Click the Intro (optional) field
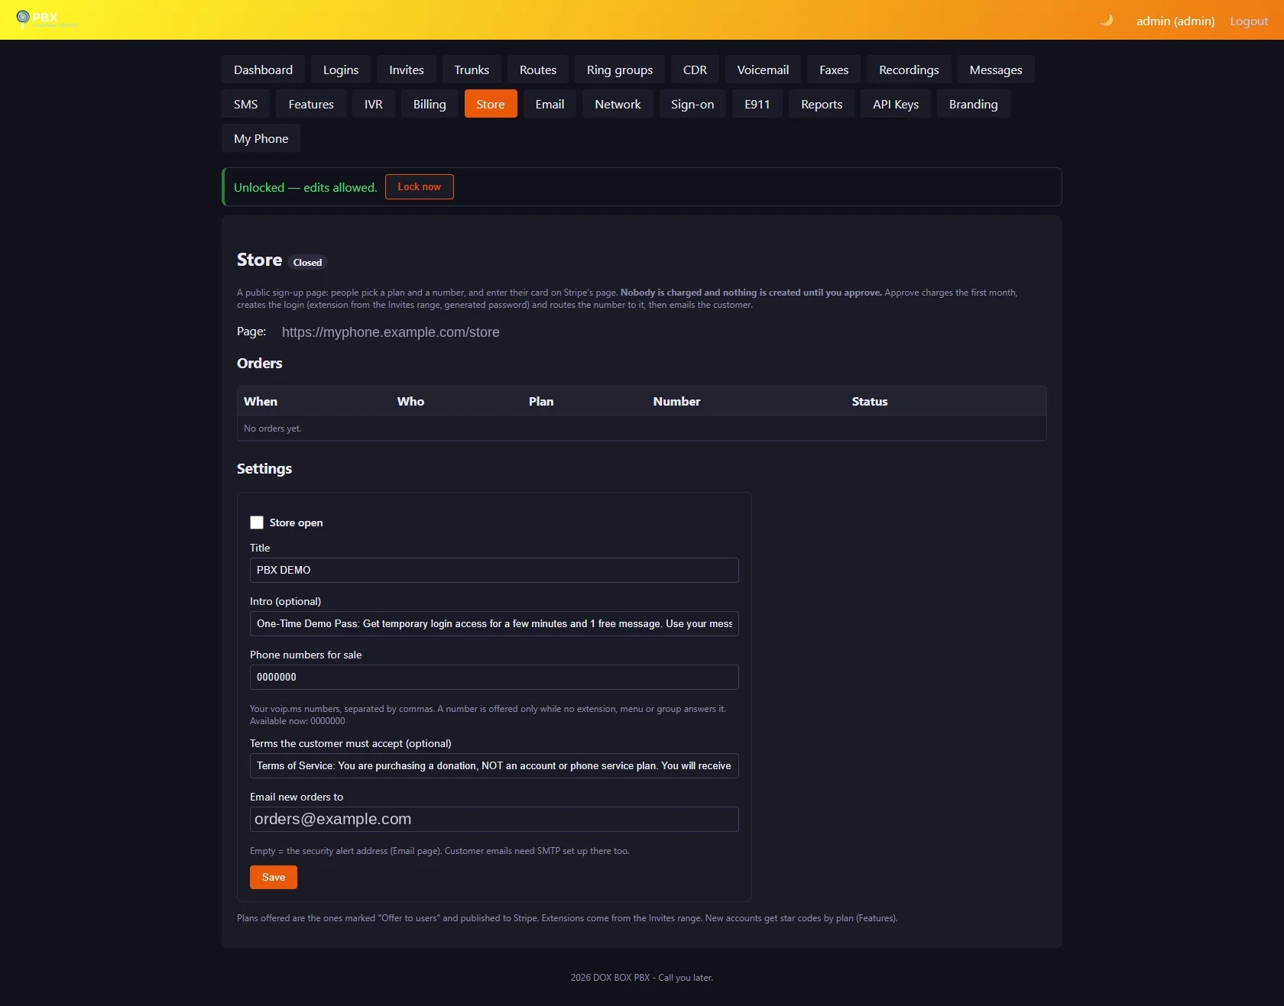The image size is (1284, 1006). click(494, 623)
